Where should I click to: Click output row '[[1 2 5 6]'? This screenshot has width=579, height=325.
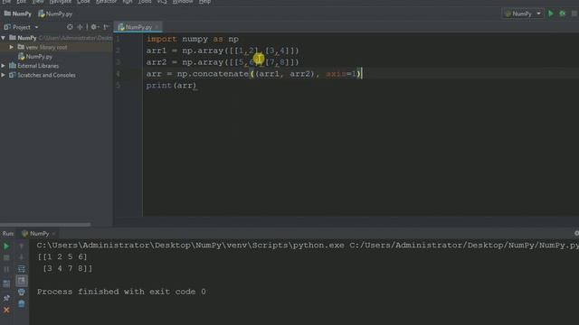62,256
